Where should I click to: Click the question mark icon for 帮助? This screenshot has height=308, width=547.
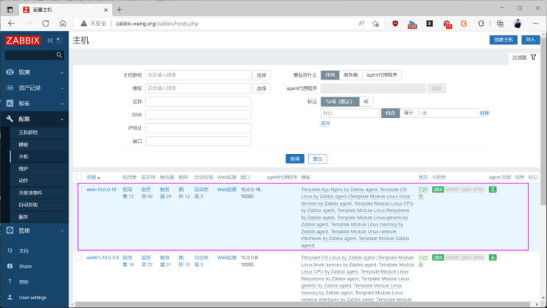pos(10,281)
